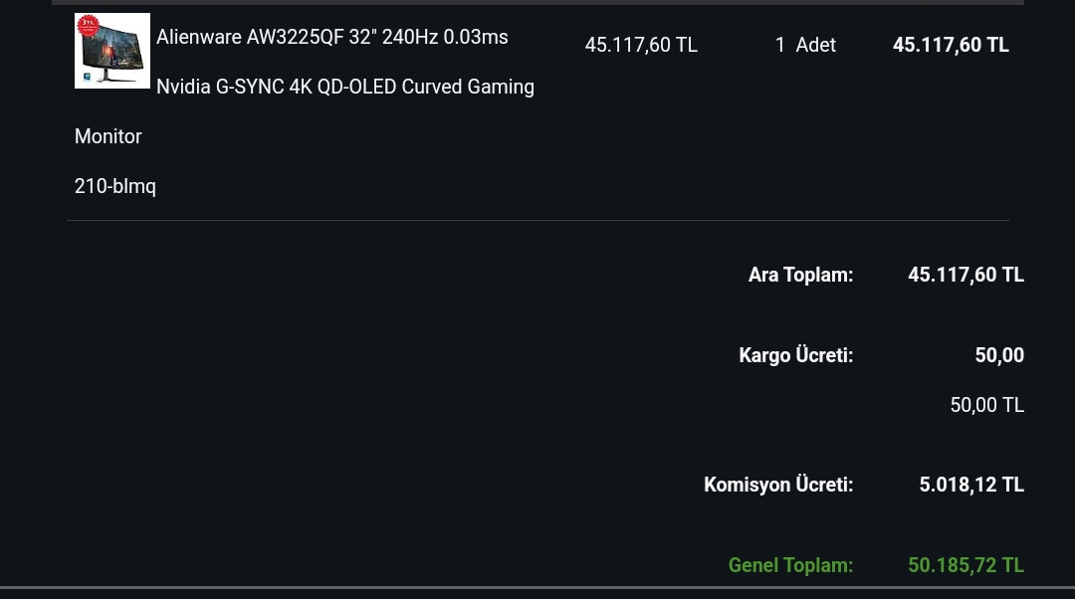Viewport: 1075px width, 599px height.
Task: Click the 'Kargo Ücreti:' label
Action: [x=796, y=355]
